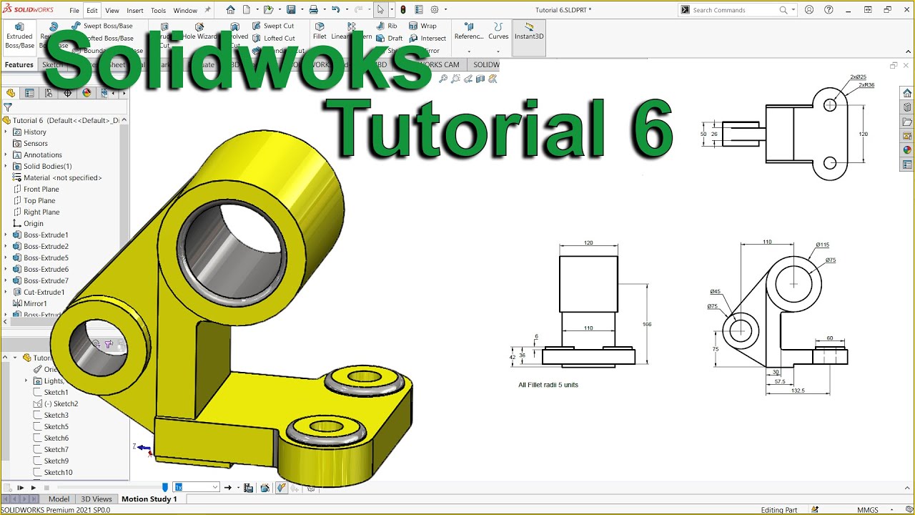Click the Intersect tool
The height and width of the screenshot is (515, 915).
(x=427, y=39)
